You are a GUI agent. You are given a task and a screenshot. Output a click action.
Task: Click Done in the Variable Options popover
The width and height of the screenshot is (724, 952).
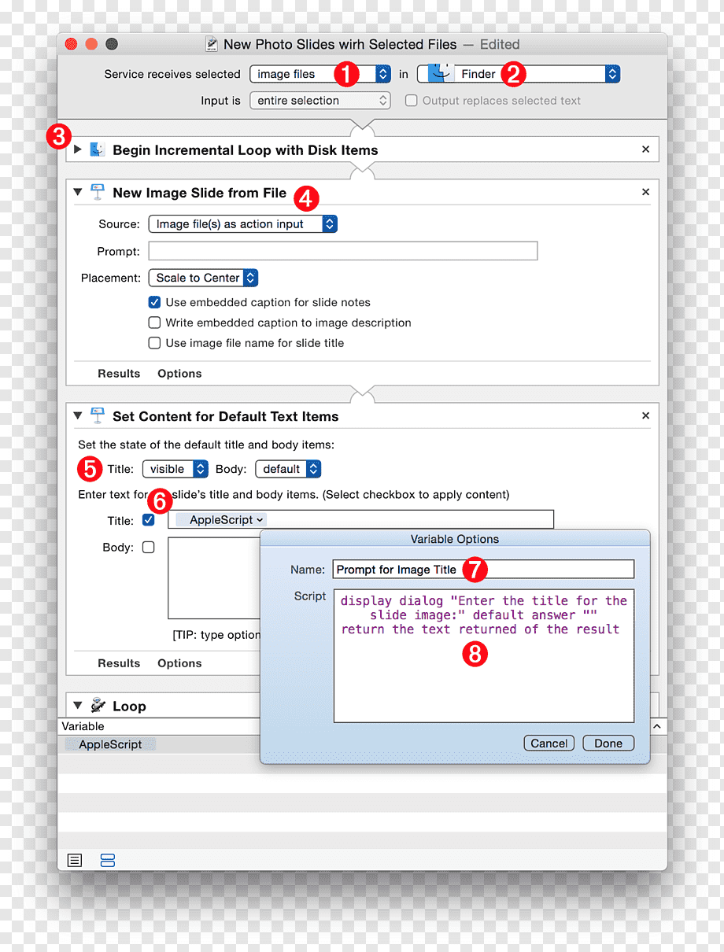[608, 744]
